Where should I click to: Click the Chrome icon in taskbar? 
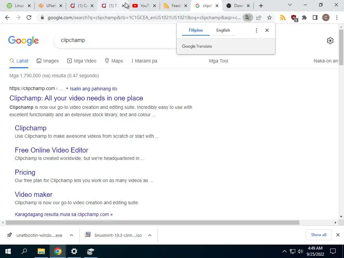point(58,251)
